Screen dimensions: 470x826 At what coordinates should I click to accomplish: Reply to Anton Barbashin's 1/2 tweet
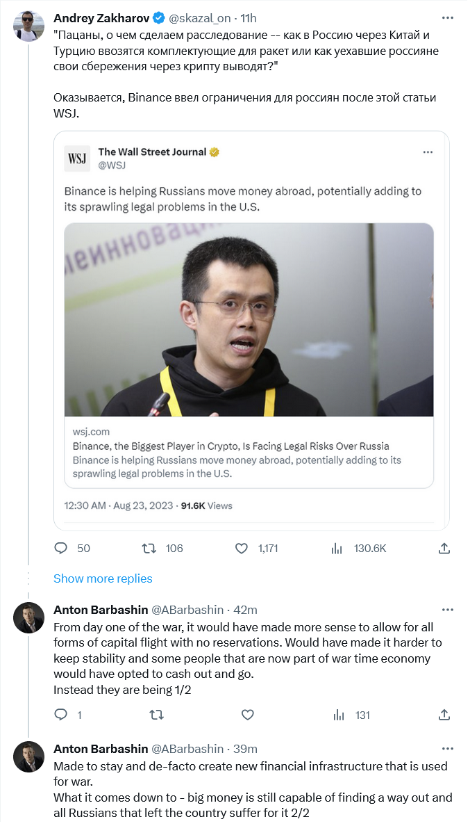(x=61, y=715)
